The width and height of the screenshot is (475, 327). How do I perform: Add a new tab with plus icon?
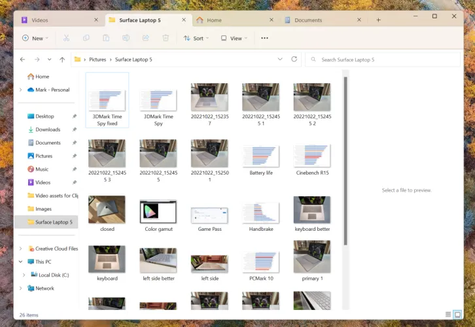[378, 20]
